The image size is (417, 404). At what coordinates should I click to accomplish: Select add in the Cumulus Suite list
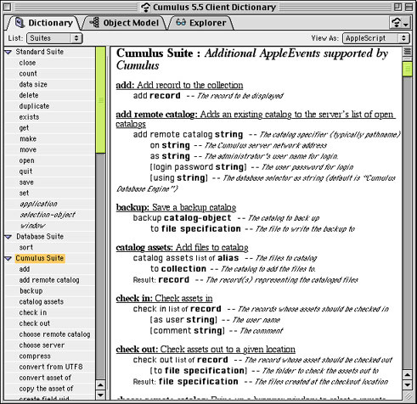click(x=25, y=269)
